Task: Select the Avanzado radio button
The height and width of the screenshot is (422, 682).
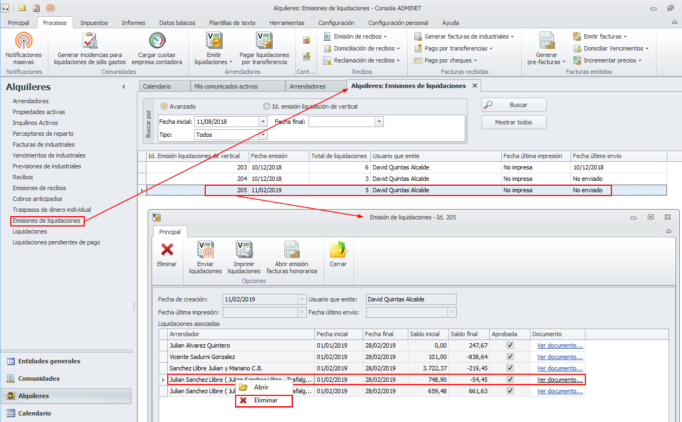Action: pyautogui.click(x=165, y=106)
